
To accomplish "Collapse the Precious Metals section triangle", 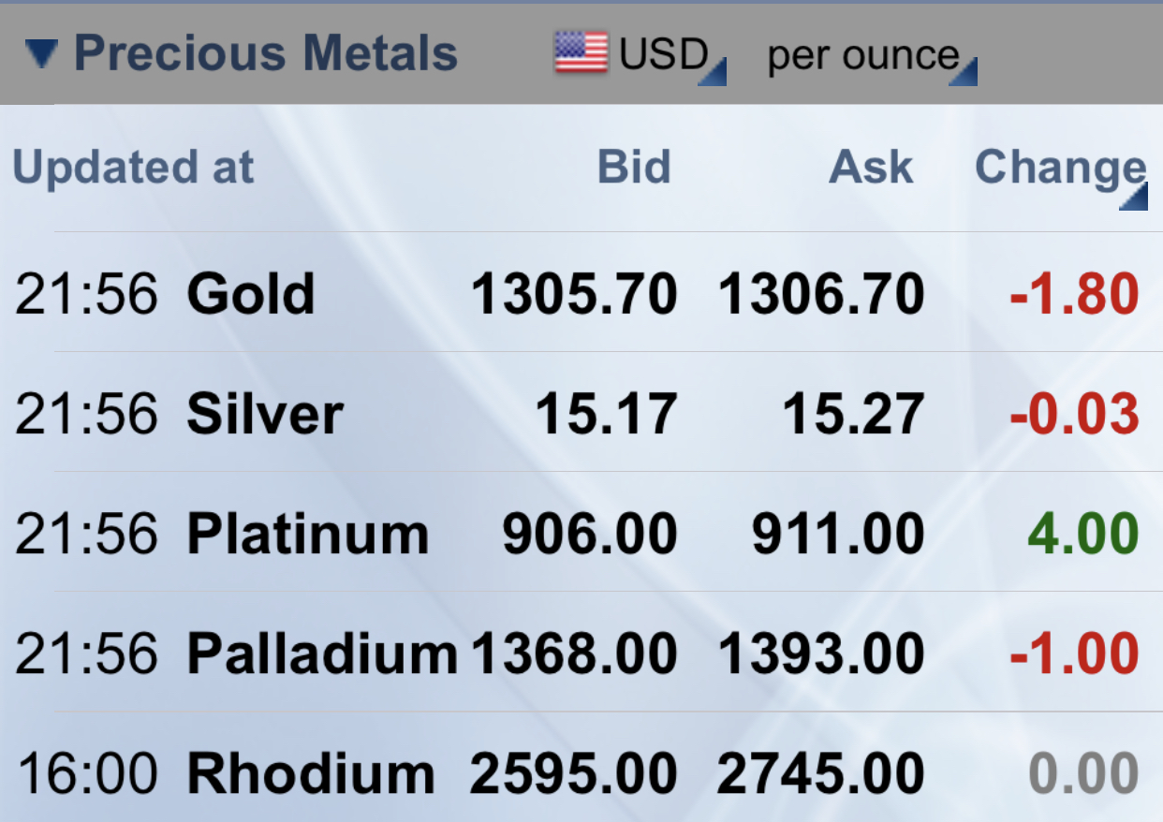I will click(x=42, y=53).
